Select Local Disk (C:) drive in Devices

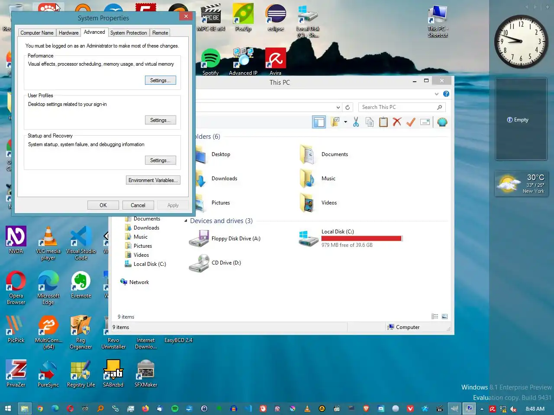351,239
